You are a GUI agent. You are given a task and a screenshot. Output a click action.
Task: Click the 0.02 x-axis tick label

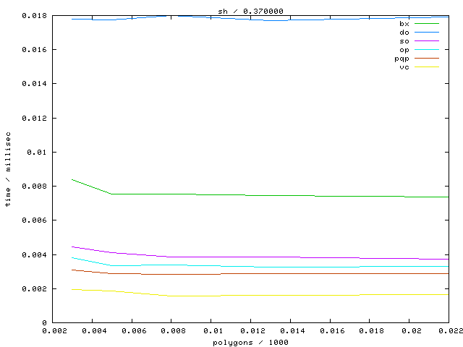(x=409, y=331)
